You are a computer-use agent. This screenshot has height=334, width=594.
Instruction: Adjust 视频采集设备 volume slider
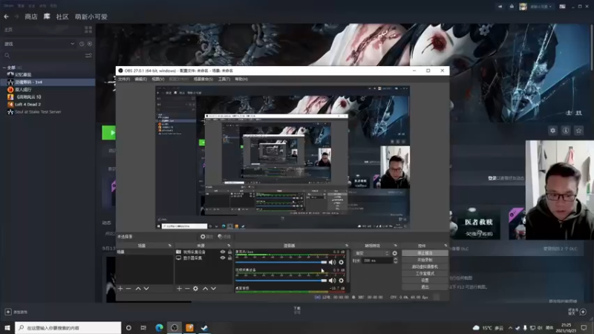click(x=281, y=281)
